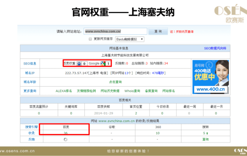Click the loading spinner in 反链 row
This screenshot has height=156, width=247.
point(65,139)
